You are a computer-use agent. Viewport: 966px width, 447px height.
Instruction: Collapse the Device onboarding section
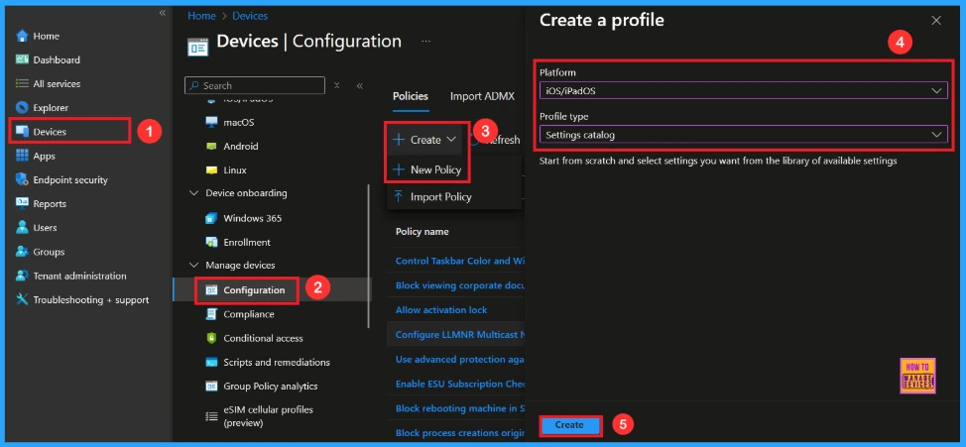(x=193, y=193)
